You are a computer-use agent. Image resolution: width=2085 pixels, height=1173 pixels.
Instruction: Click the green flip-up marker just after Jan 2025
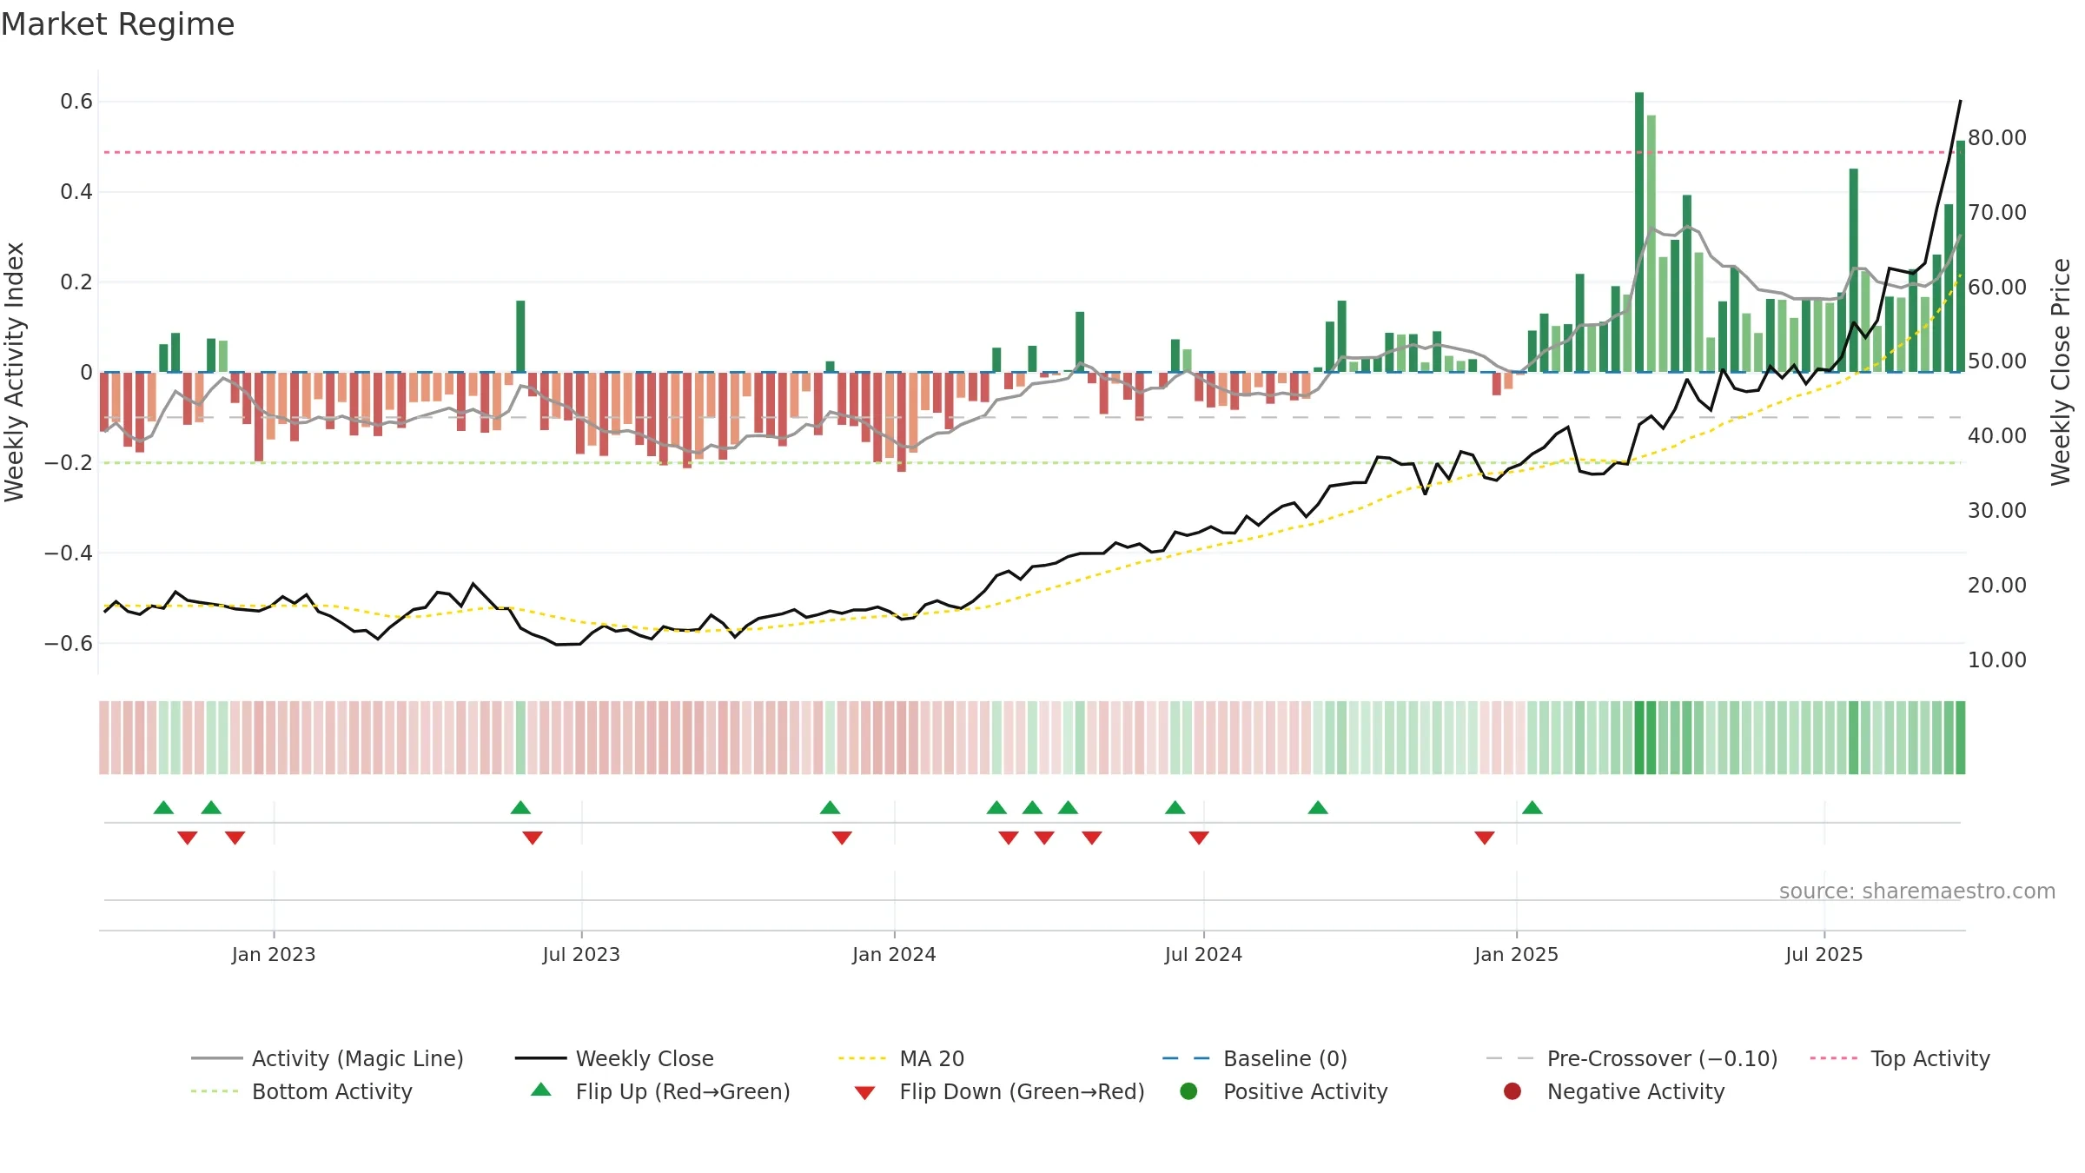pyautogui.click(x=1532, y=808)
